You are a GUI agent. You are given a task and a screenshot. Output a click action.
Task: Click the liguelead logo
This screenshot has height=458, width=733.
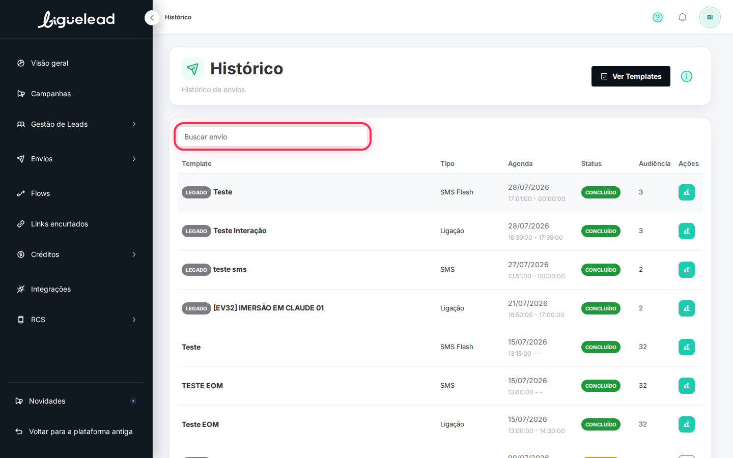click(x=76, y=19)
